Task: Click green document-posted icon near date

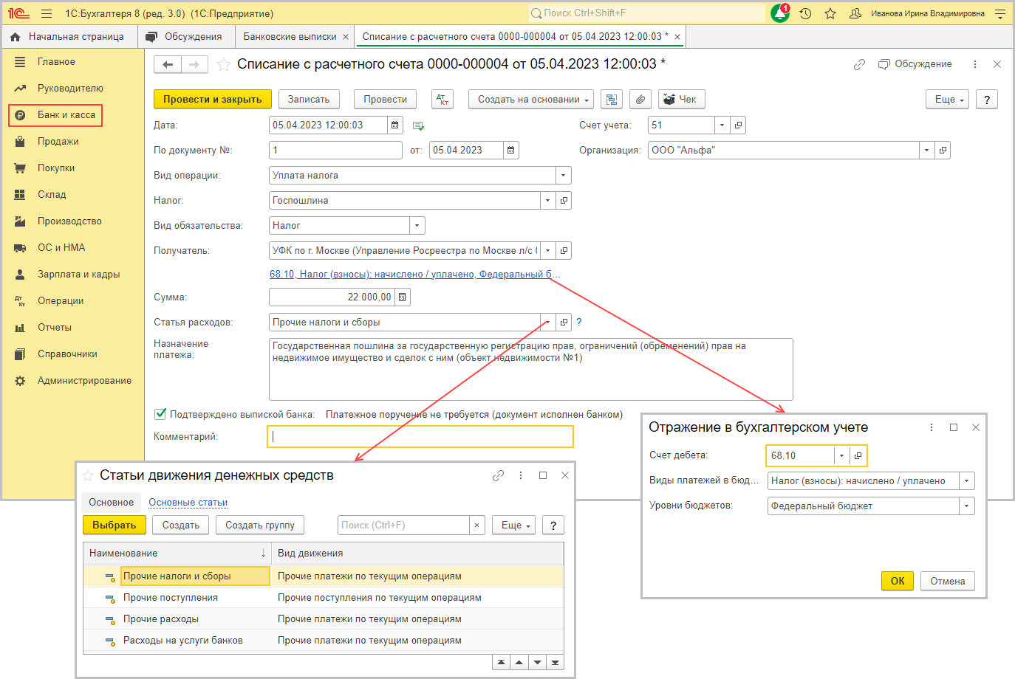Action: (418, 126)
